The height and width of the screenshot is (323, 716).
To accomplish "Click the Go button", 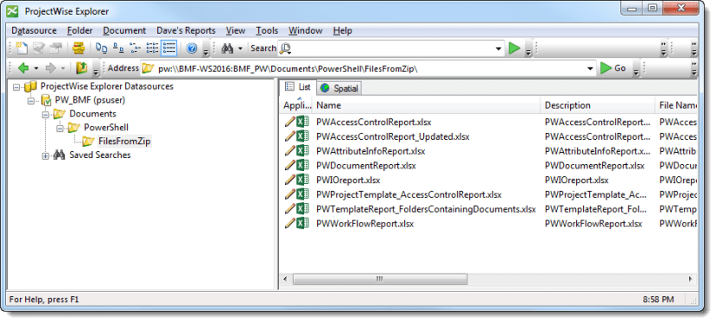I will tap(613, 69).
